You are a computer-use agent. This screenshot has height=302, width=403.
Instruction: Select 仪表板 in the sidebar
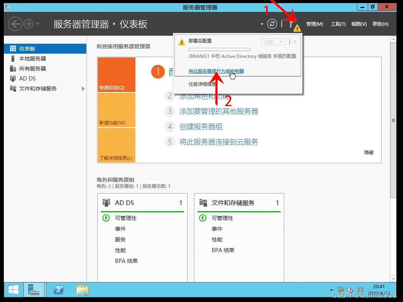coord(45,49)
